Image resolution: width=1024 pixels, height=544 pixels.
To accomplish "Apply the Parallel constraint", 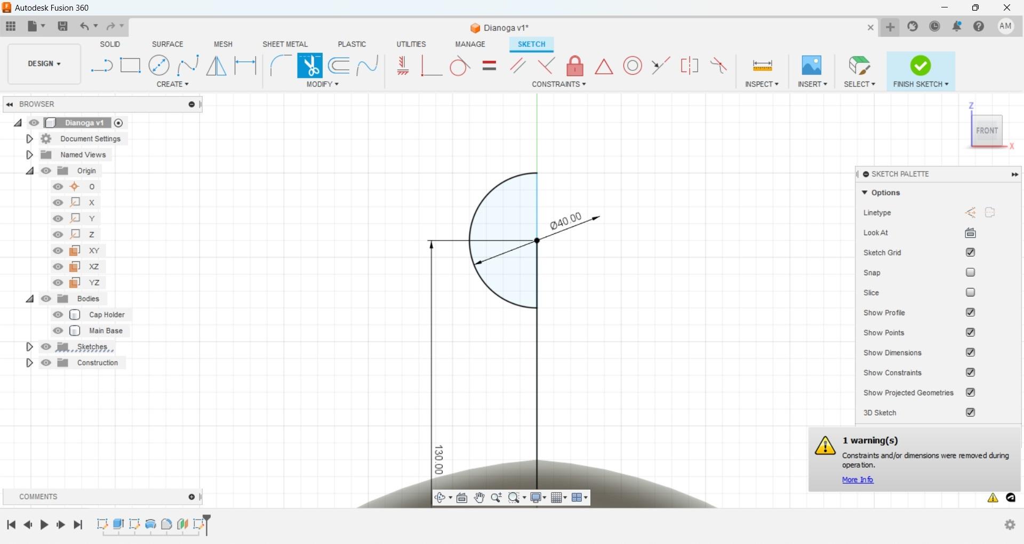I will (517, 66).
